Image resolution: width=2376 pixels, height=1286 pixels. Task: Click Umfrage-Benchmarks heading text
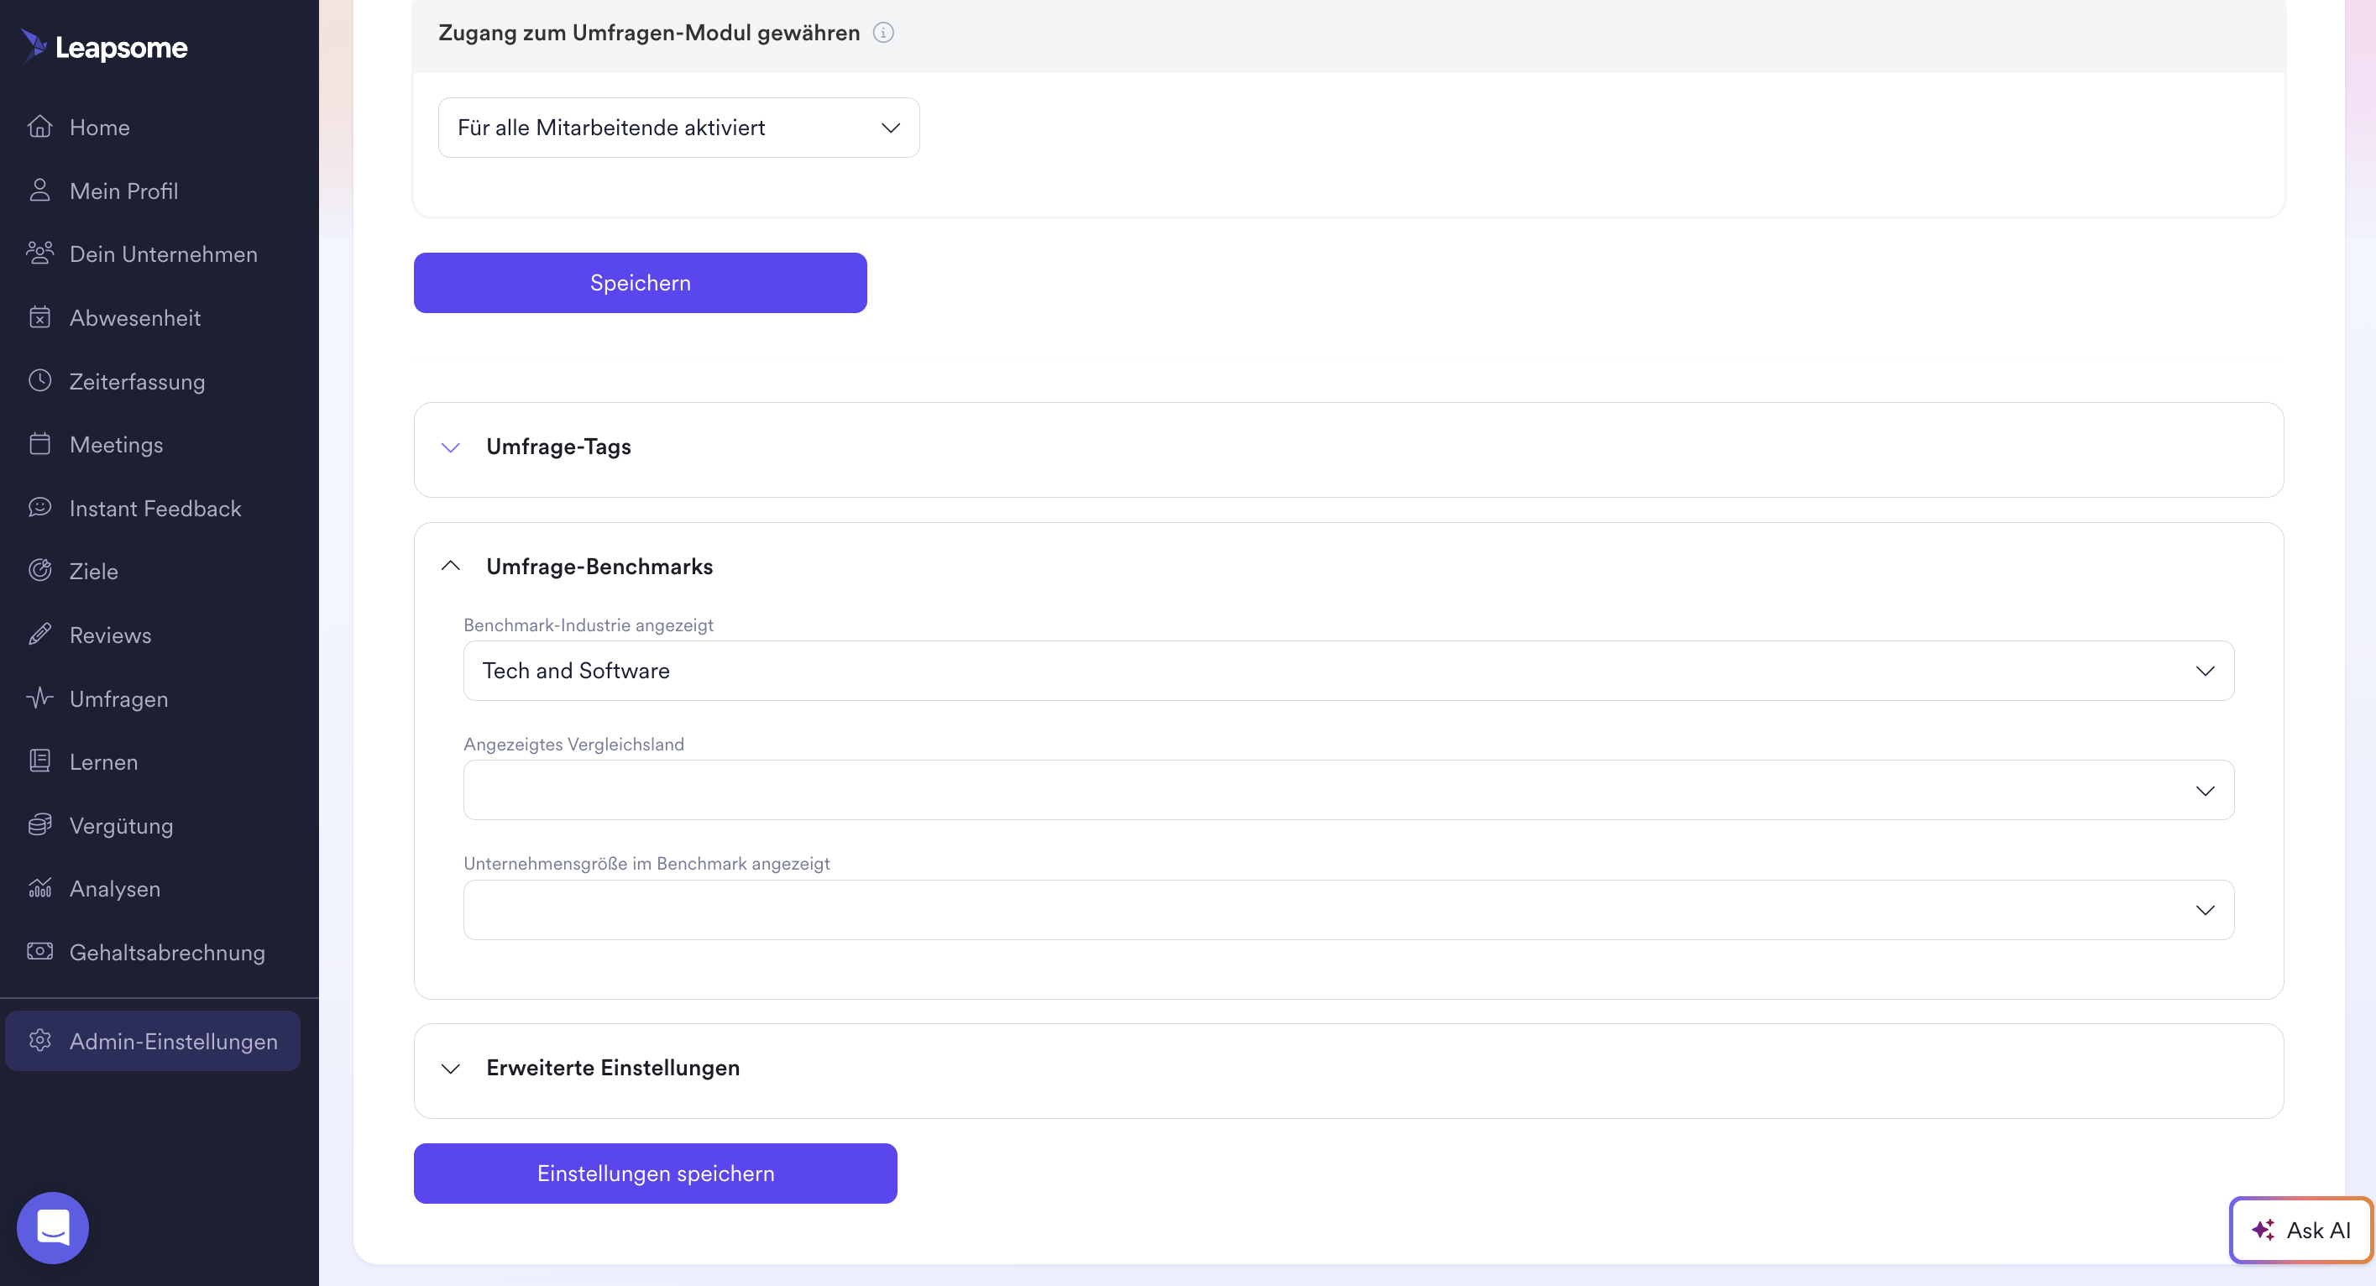599,566
